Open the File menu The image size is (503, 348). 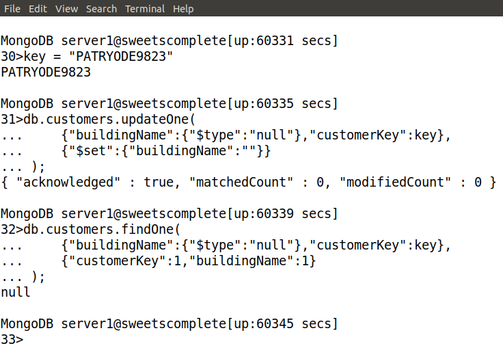click(12, 9)
